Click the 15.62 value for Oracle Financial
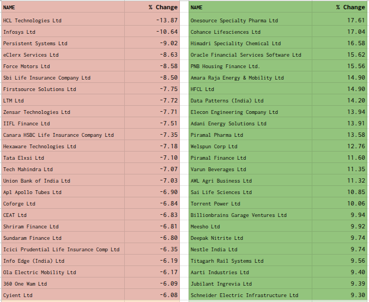369x302 pixels. [356, 55]
